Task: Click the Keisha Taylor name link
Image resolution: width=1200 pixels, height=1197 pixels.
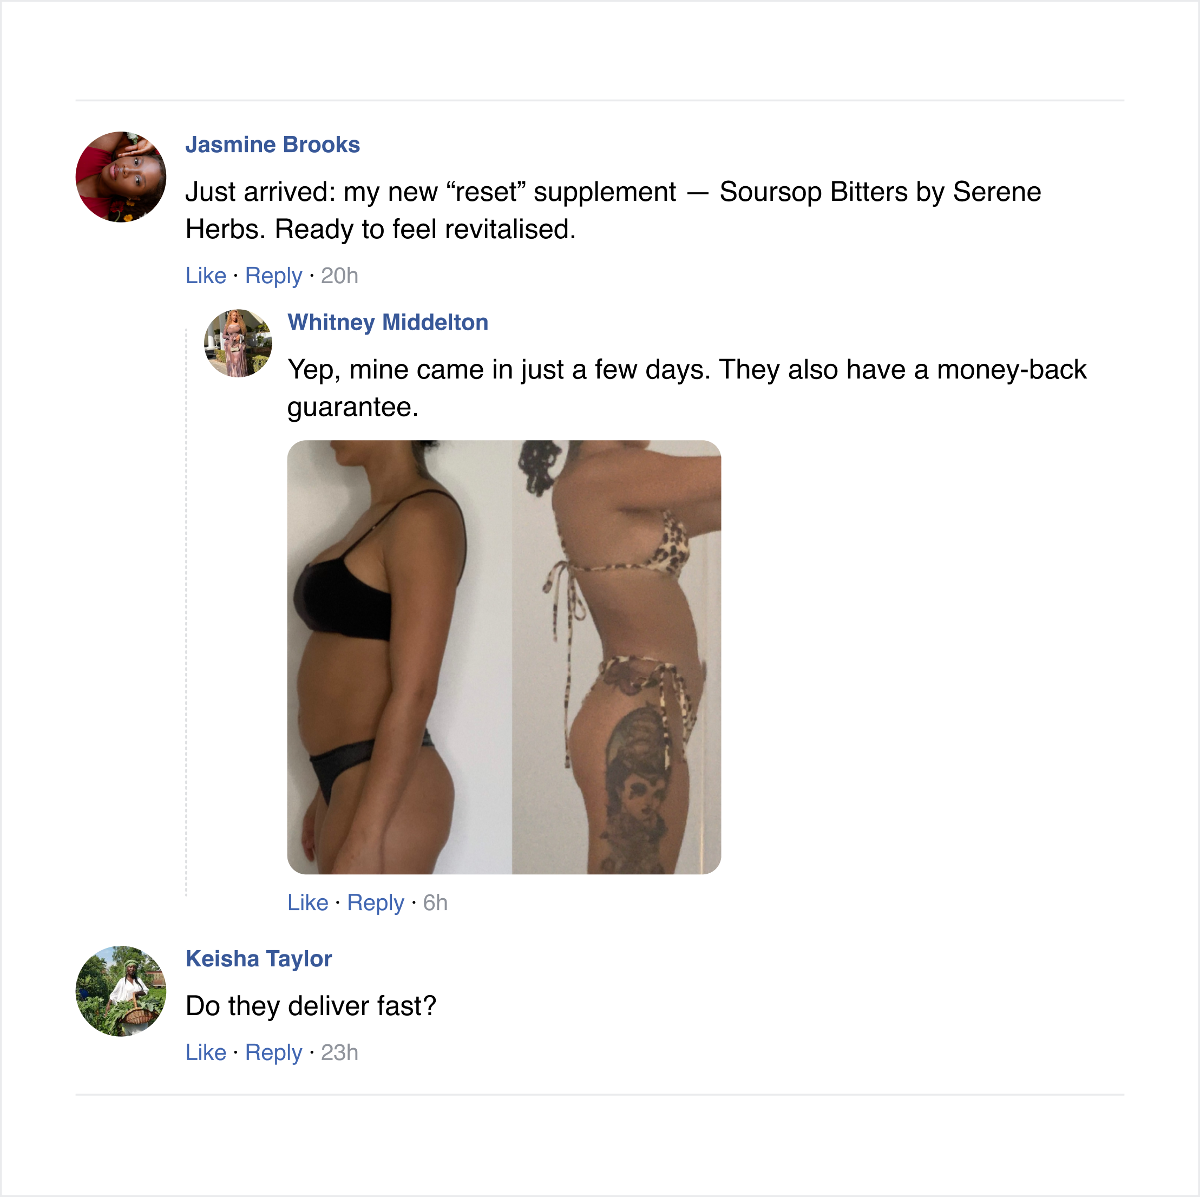Action: (259, 958)
